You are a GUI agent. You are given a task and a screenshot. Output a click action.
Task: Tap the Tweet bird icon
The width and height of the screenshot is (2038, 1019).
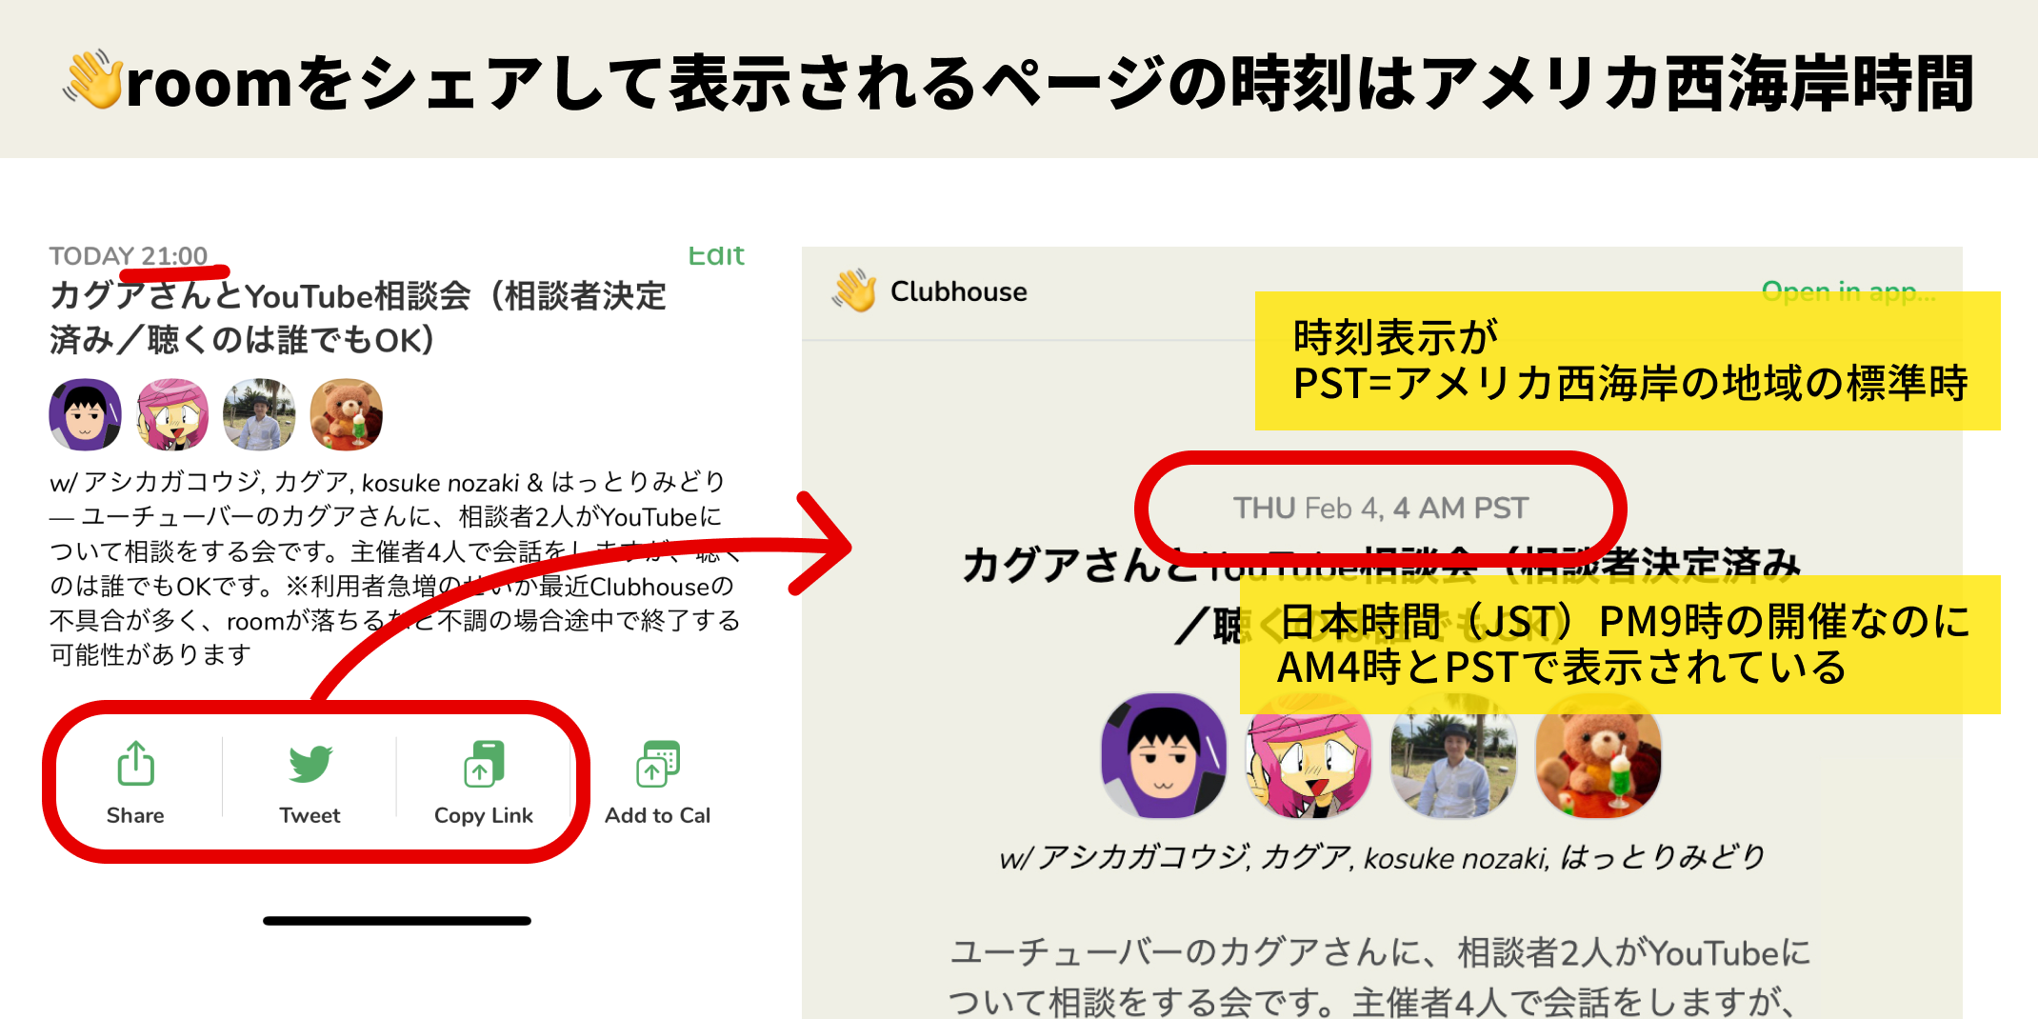click(310, 764)
